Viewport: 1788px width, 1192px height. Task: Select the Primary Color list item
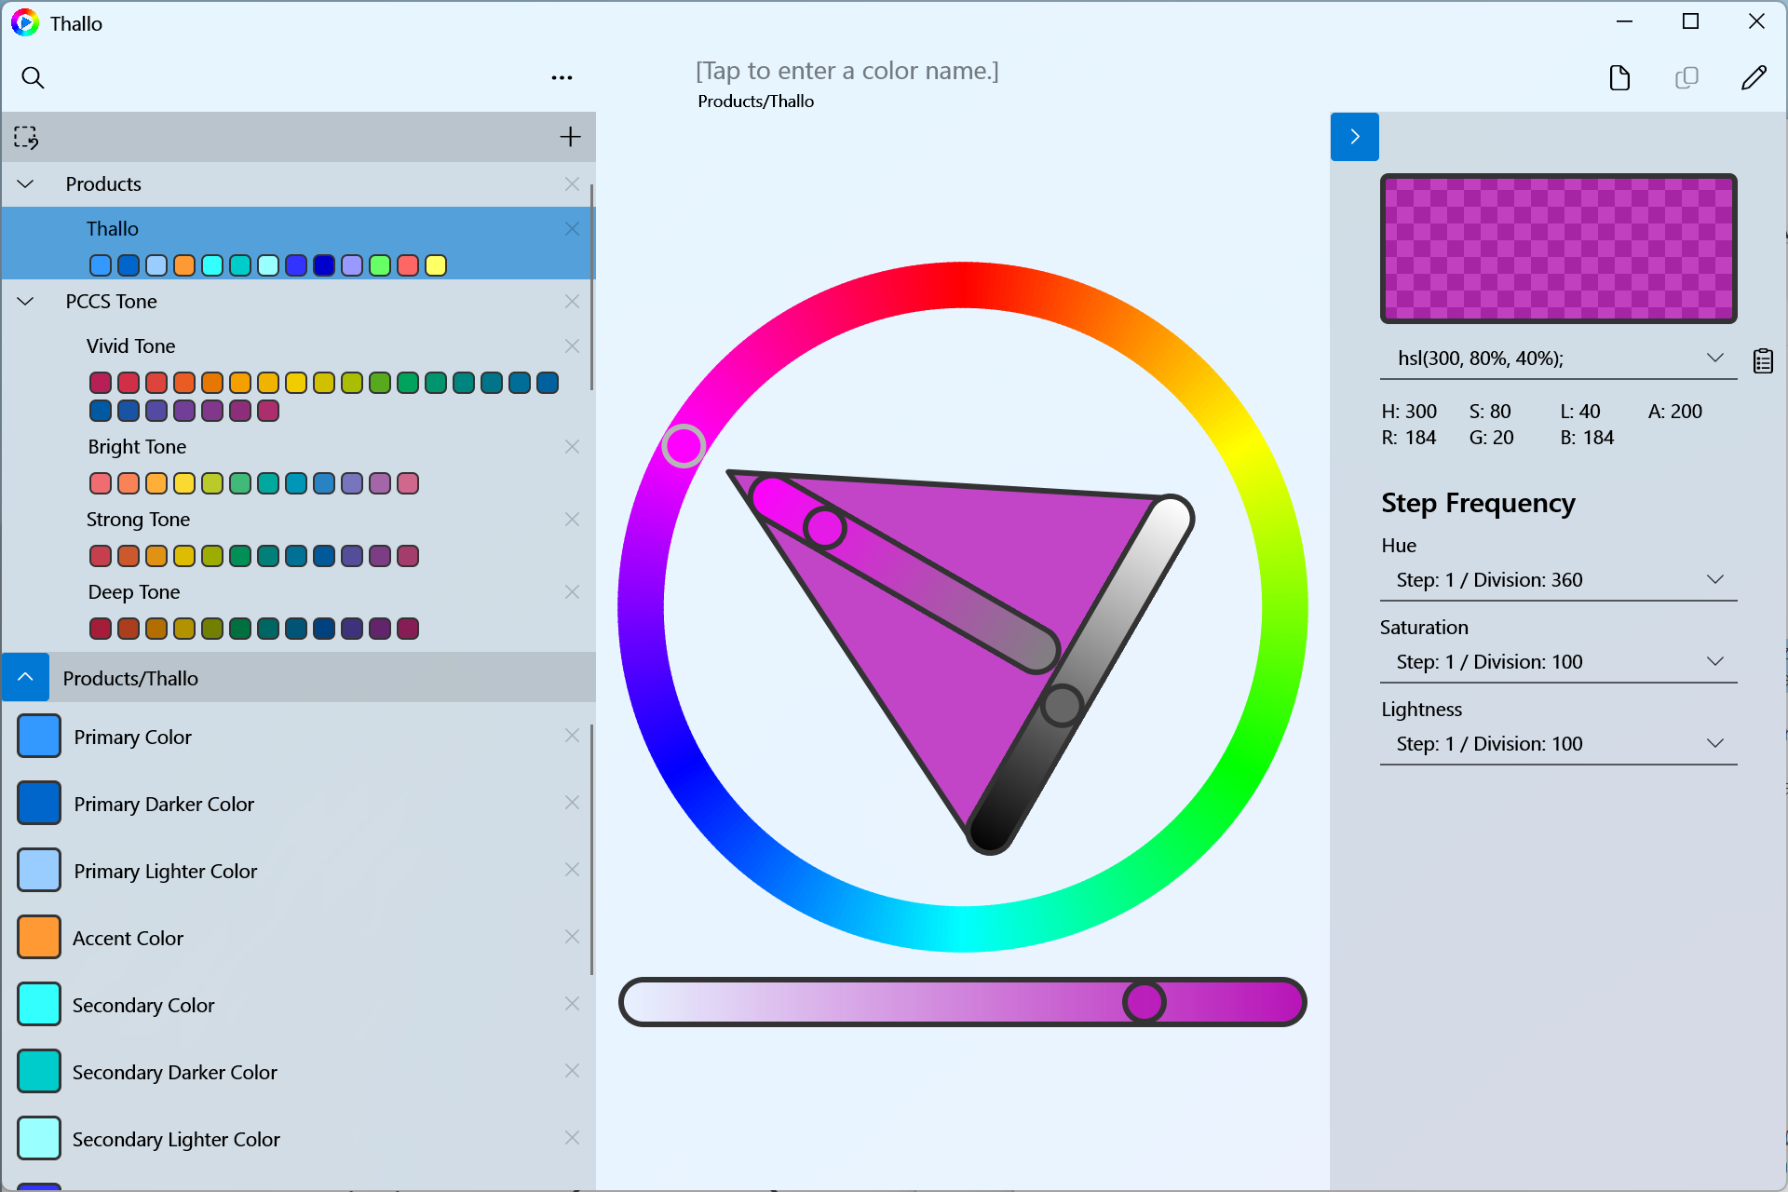[x=296, y=737]
